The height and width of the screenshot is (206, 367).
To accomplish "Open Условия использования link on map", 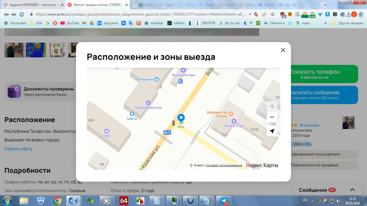I will pos(224,165).
